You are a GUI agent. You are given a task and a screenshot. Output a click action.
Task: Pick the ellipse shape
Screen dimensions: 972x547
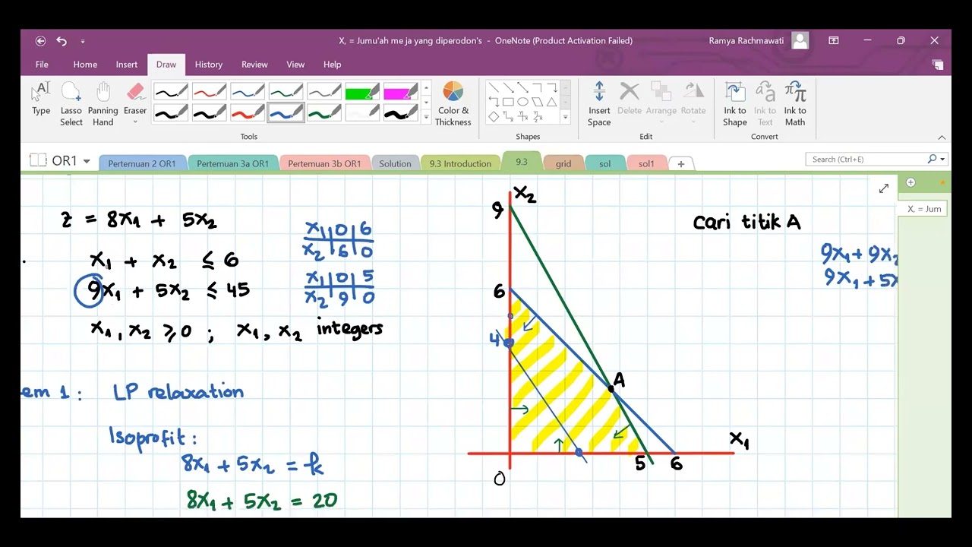(522, 102)
